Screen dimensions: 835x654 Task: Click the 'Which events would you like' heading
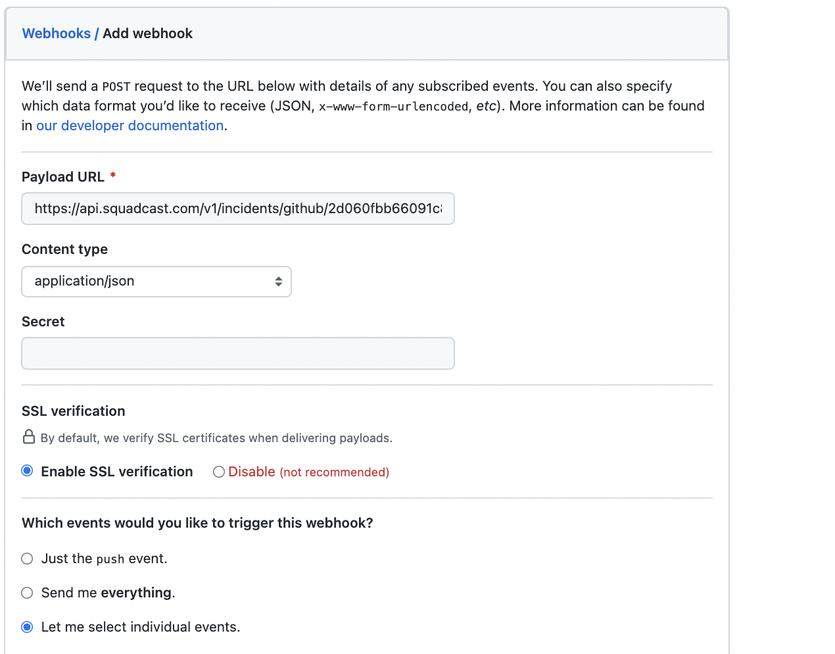(197, 522)
